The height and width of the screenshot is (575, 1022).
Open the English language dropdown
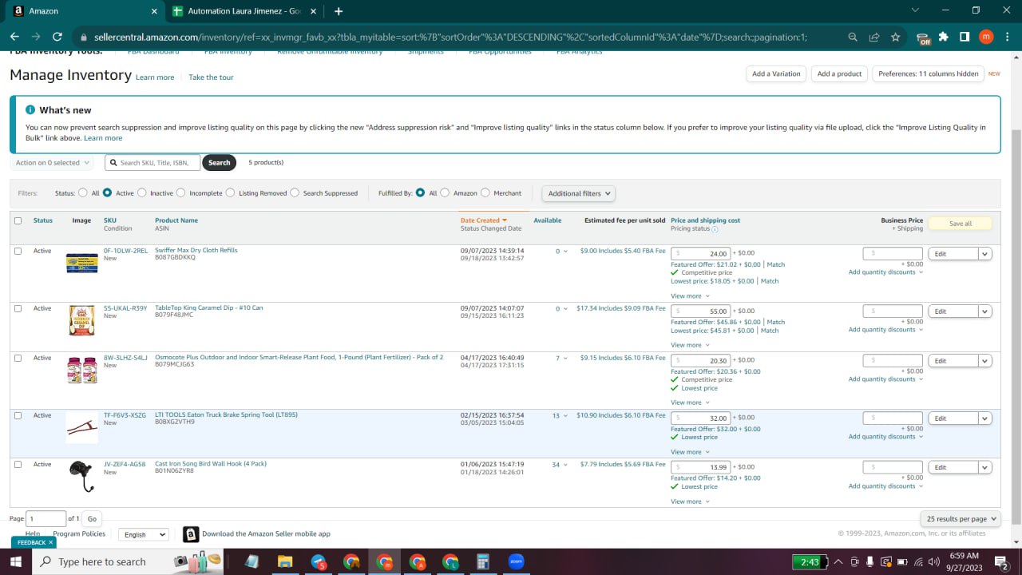pyautogui.click(x=144, y=534)
